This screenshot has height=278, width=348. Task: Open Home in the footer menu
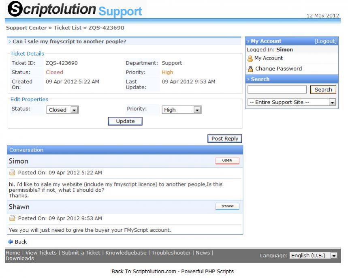pyautogui.click(x=13, y=253)
